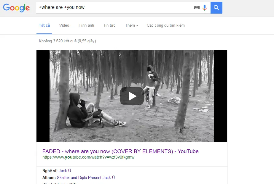This screenshot has width=274, height=184.
Task: Open the Tin tức tab
Action: (x=109, y=25)
